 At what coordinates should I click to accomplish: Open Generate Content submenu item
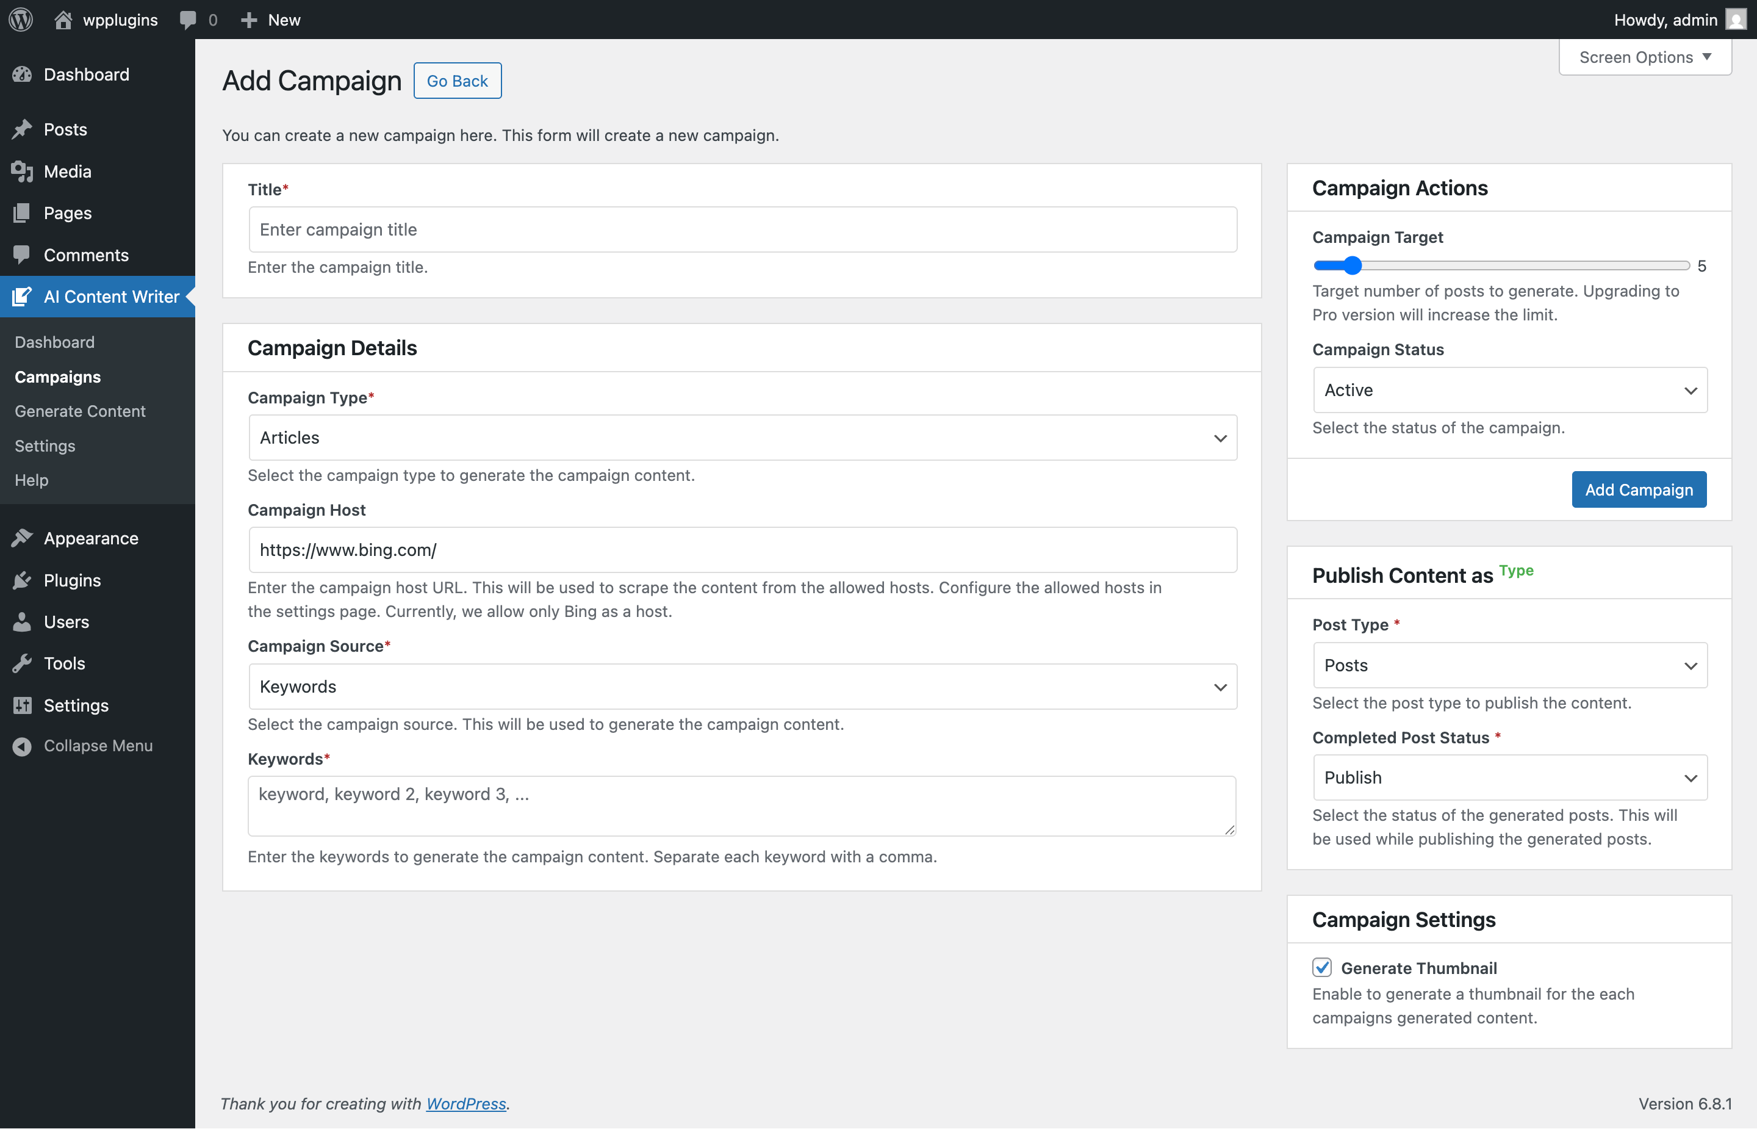80,411
